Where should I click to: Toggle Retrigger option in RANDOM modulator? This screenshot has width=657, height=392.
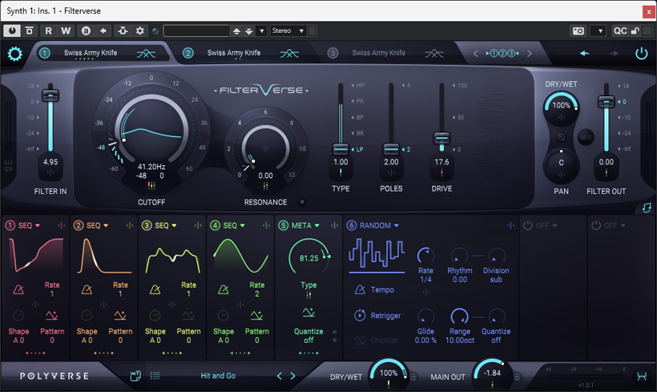click(377, 315)
